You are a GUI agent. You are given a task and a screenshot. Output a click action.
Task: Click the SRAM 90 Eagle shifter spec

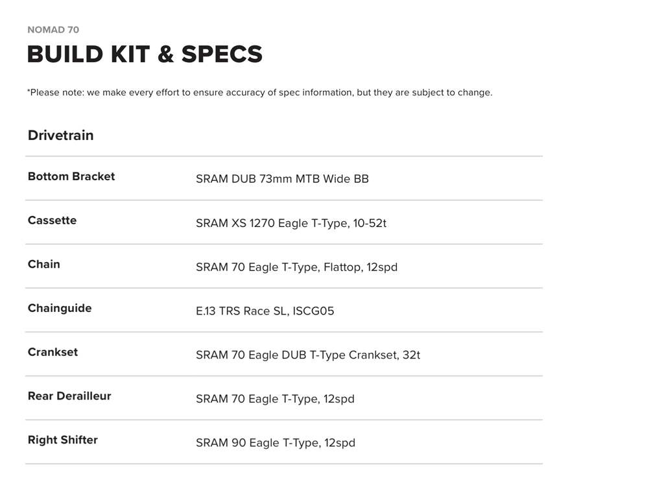pos(275,443)
